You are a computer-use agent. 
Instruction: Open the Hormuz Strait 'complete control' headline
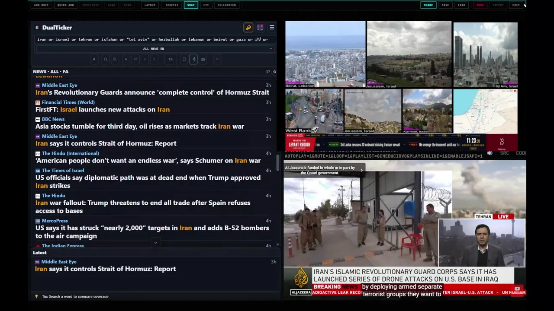pos(152,92)
